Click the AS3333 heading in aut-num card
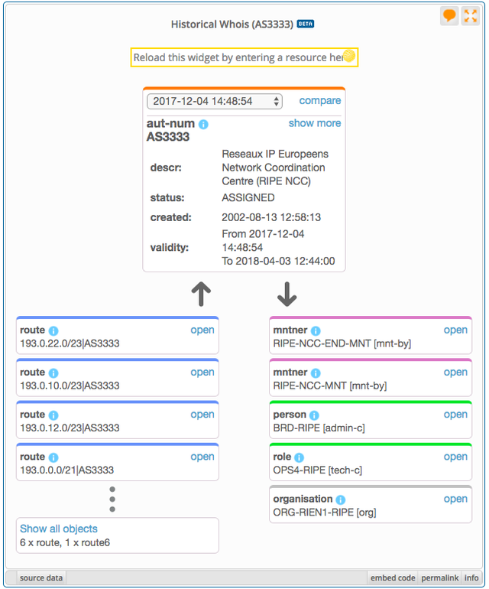Screen dimensions: 489x589 pos(168,137)
